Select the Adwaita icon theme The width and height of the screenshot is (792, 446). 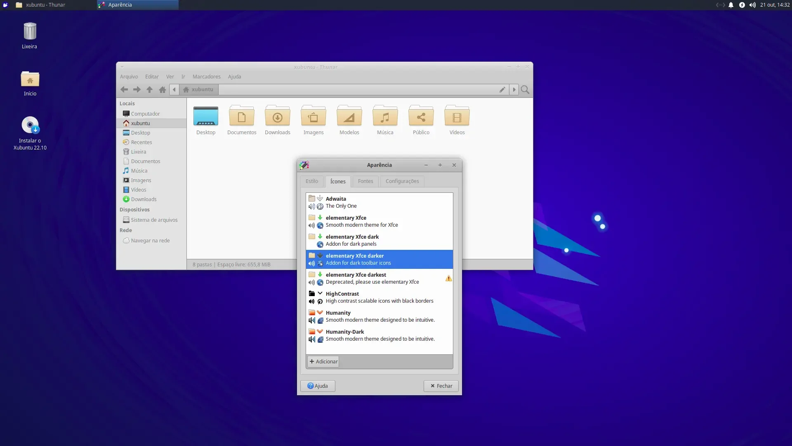(379, 202)
